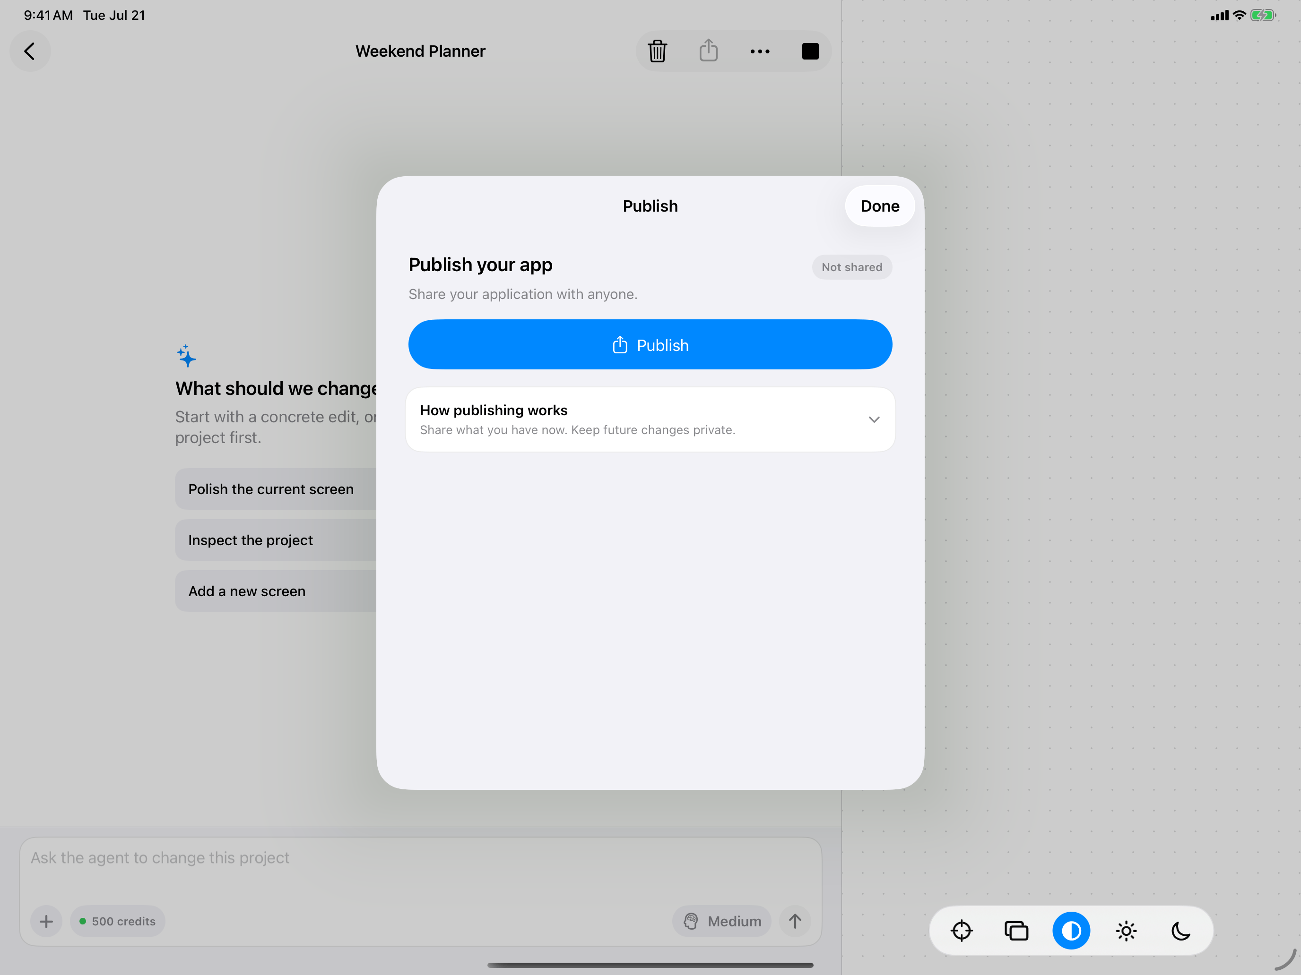The image size is (1301, 975).
Task: Click the What should we change heading
Action: pos(276,388)
